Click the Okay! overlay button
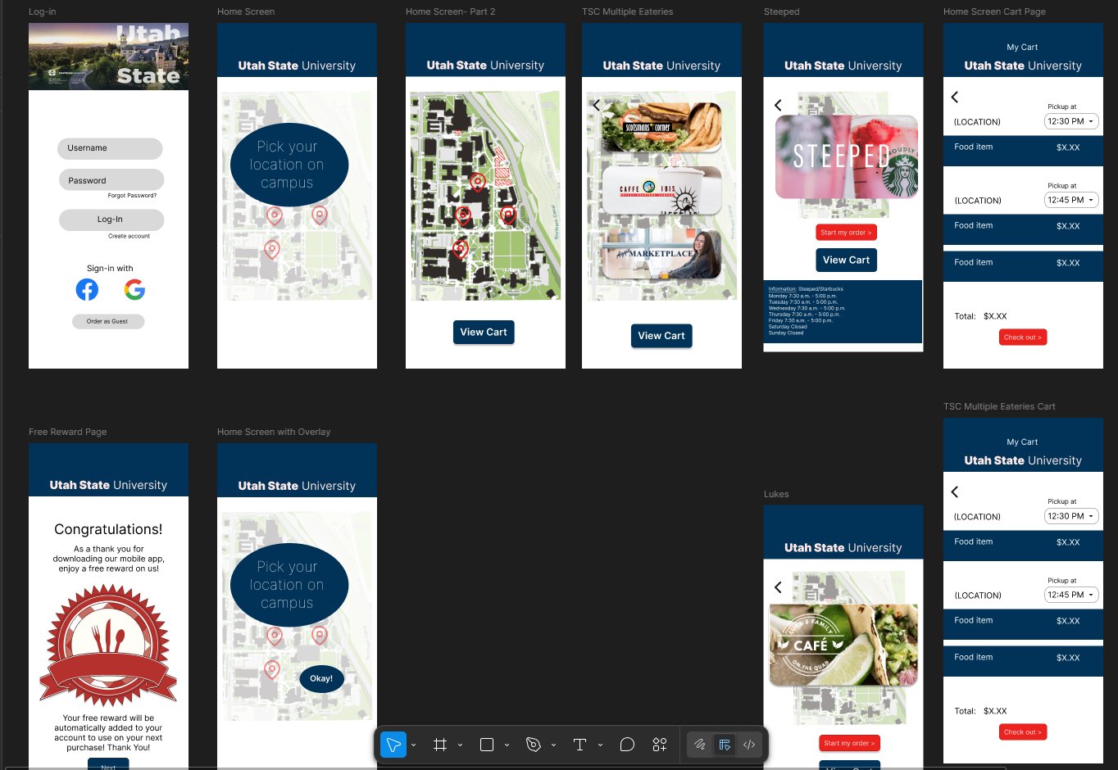The image size is (1118, 770). (321, 678)
